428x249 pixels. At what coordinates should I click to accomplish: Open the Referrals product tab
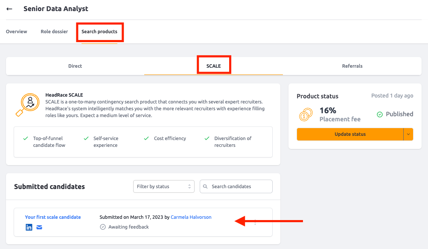352,66
